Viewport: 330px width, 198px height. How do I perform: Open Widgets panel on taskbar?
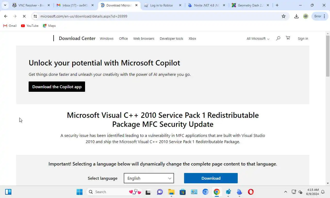pos(8,192)
